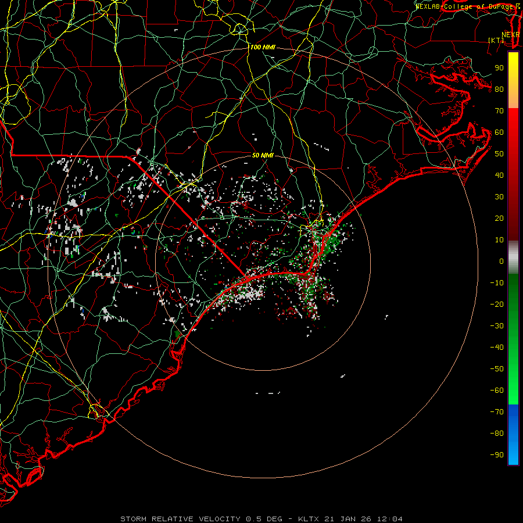The image size is (523, 523).
Task: Select the -40 value on velocity scale
Action: click(497, 348)
